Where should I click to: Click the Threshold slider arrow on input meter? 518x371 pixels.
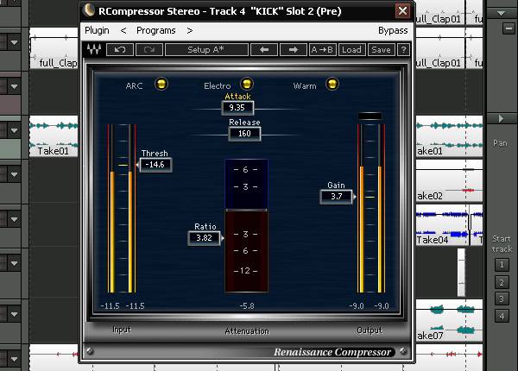point(137,165)
